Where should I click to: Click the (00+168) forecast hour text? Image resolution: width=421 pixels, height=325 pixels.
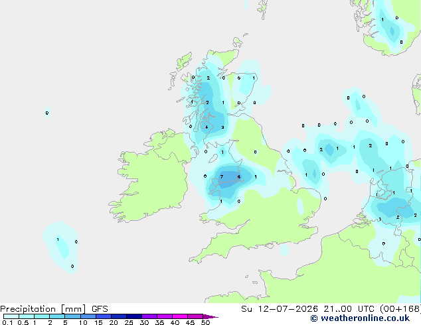tap(400, 309)
